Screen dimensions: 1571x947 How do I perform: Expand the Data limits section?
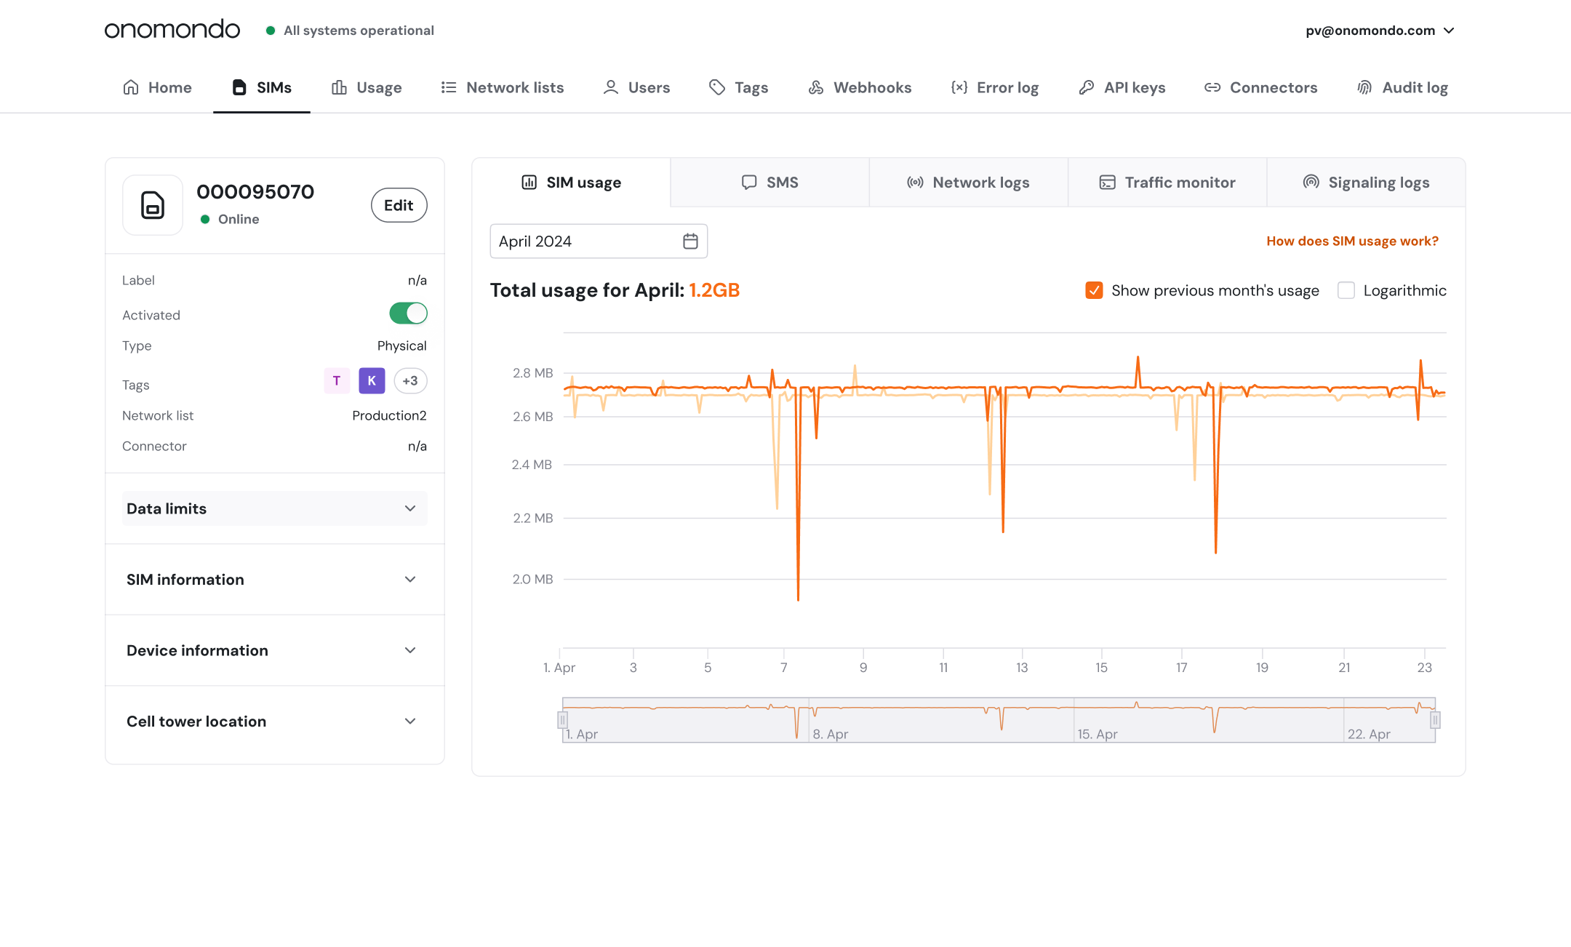click(x=274, y=508)
